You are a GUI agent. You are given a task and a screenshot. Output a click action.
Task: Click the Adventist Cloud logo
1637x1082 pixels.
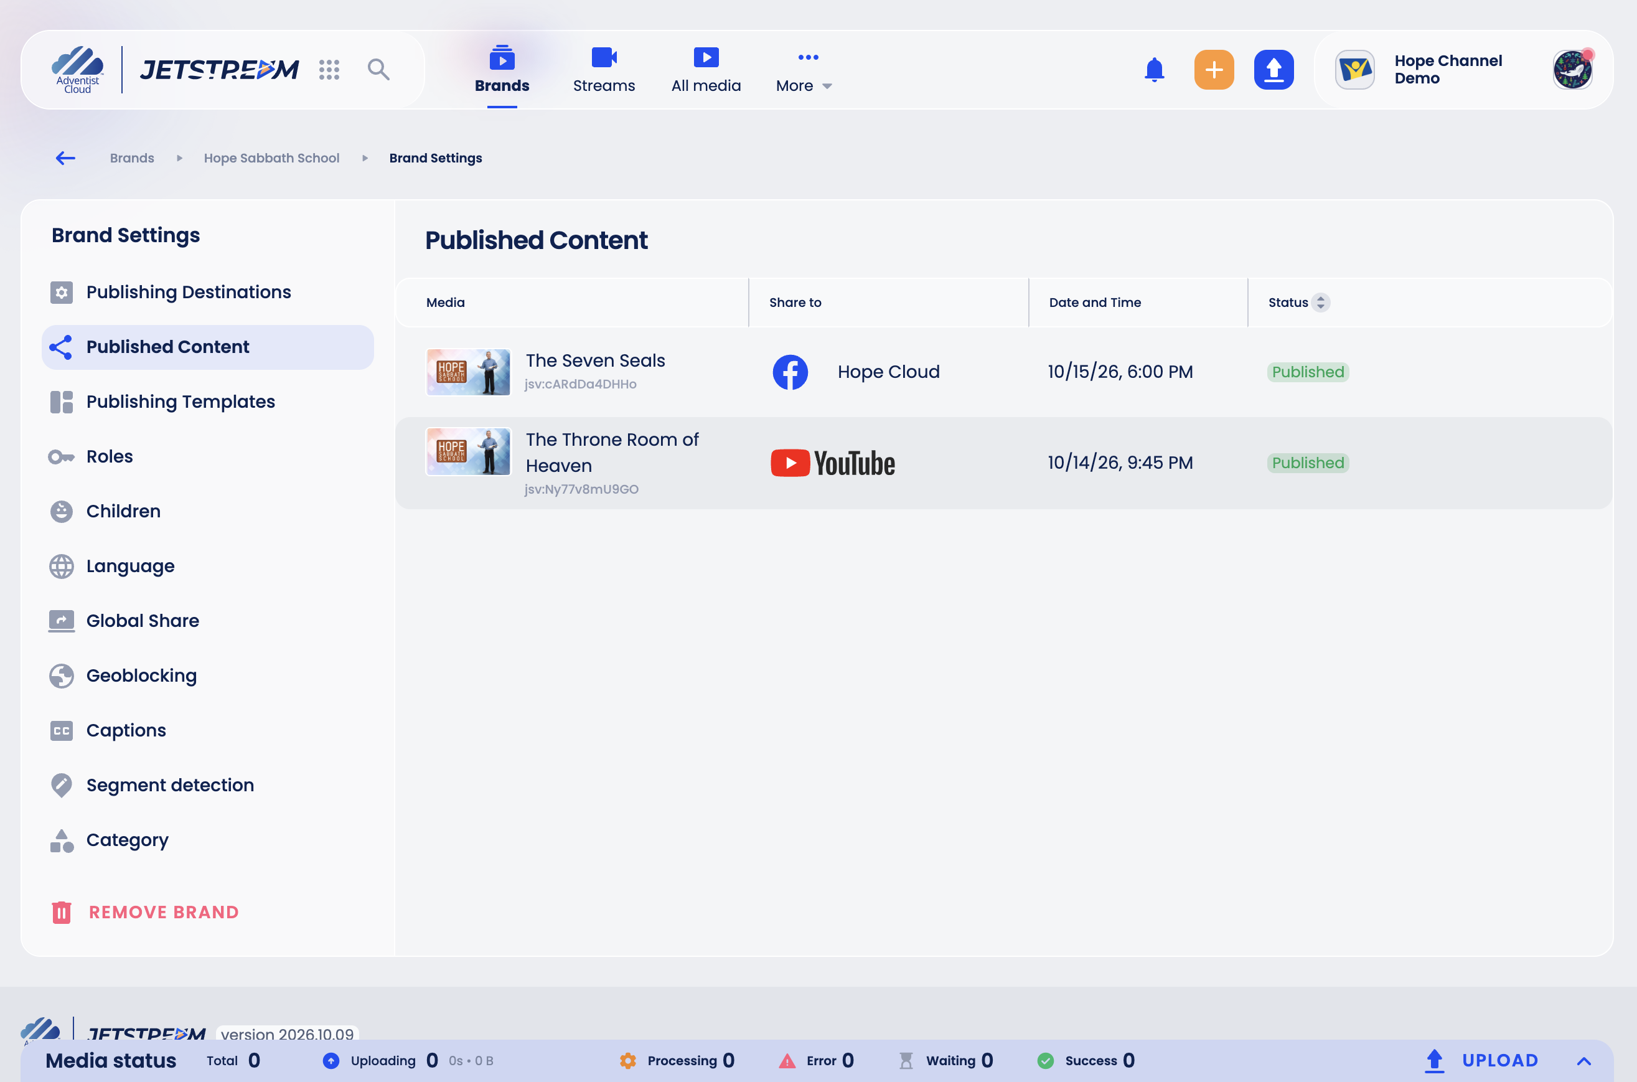coord(77,70)
